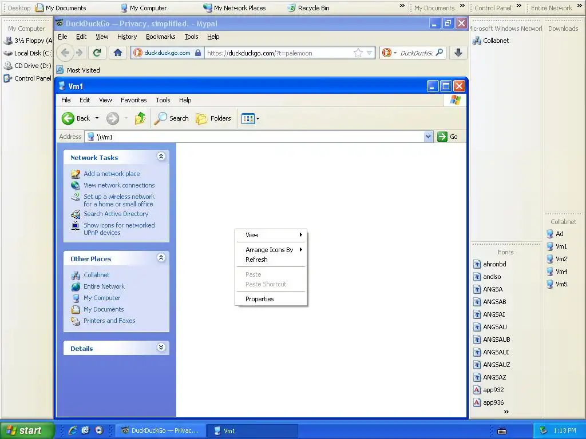Open the ahronbd font file
The width and height of the screenshot is (586, 439).
(490, 264)
